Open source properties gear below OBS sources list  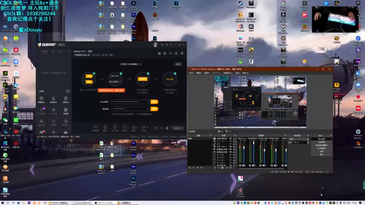(x=222, y=168)
